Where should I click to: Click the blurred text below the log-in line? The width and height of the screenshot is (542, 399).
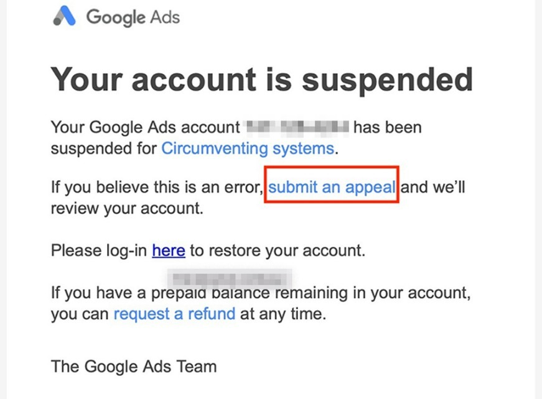point(231,275)
